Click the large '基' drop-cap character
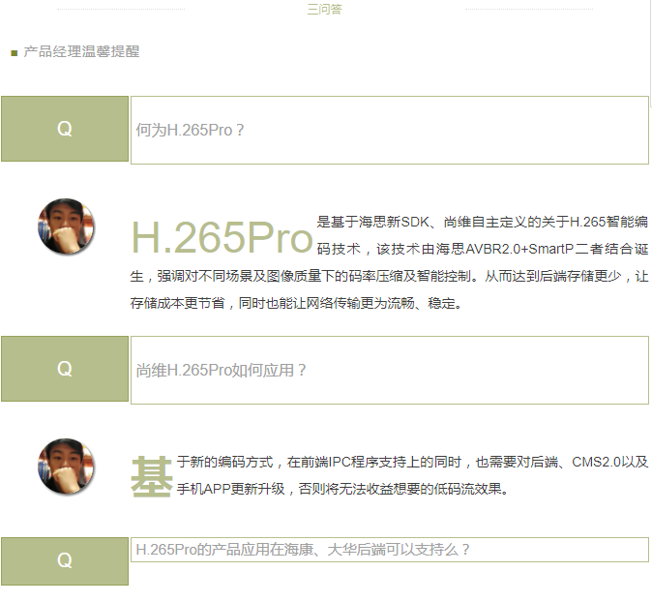652x602 pixels. coord(152,476)
